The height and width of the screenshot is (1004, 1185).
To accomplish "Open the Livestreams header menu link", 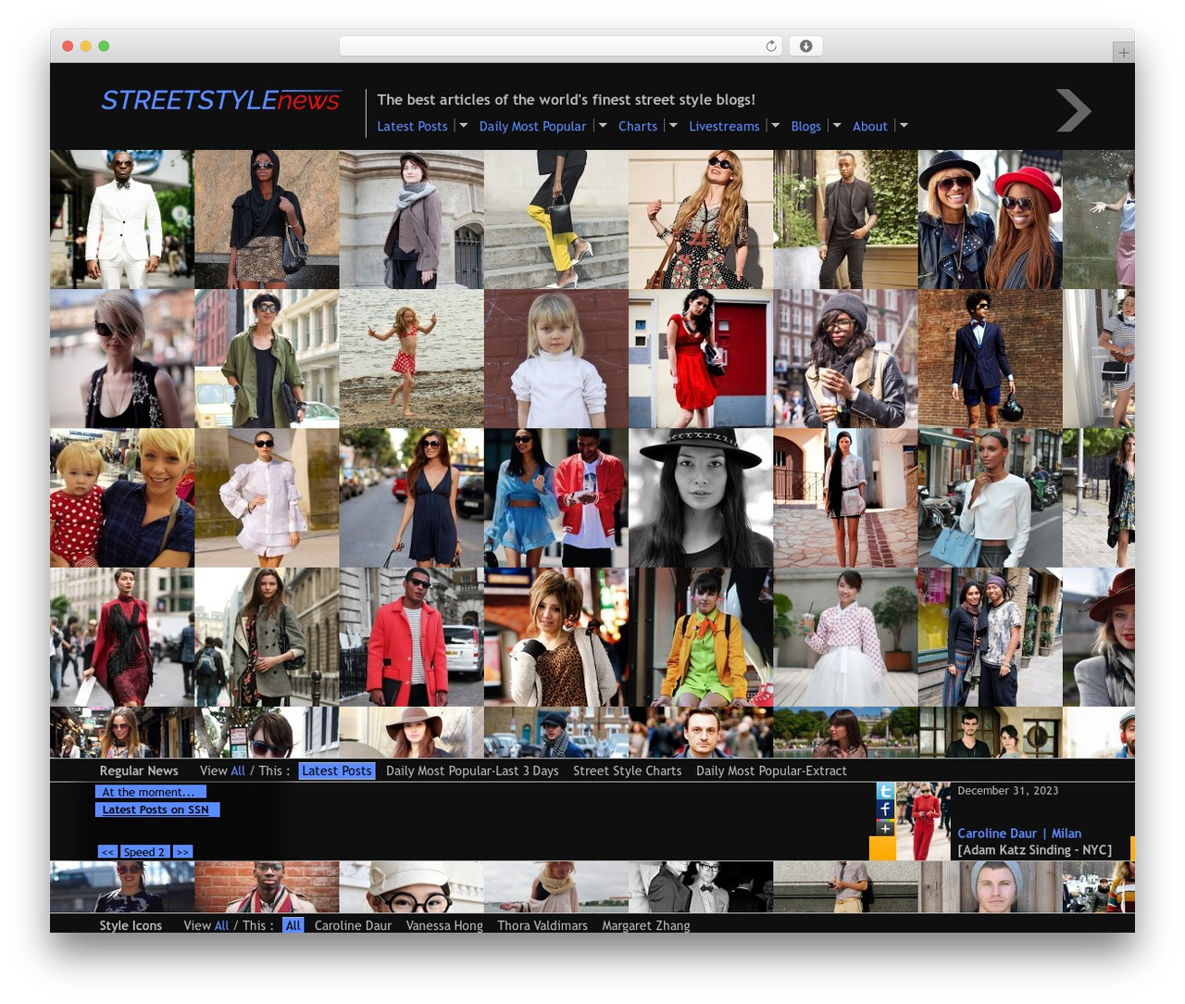I will (724, 126).
